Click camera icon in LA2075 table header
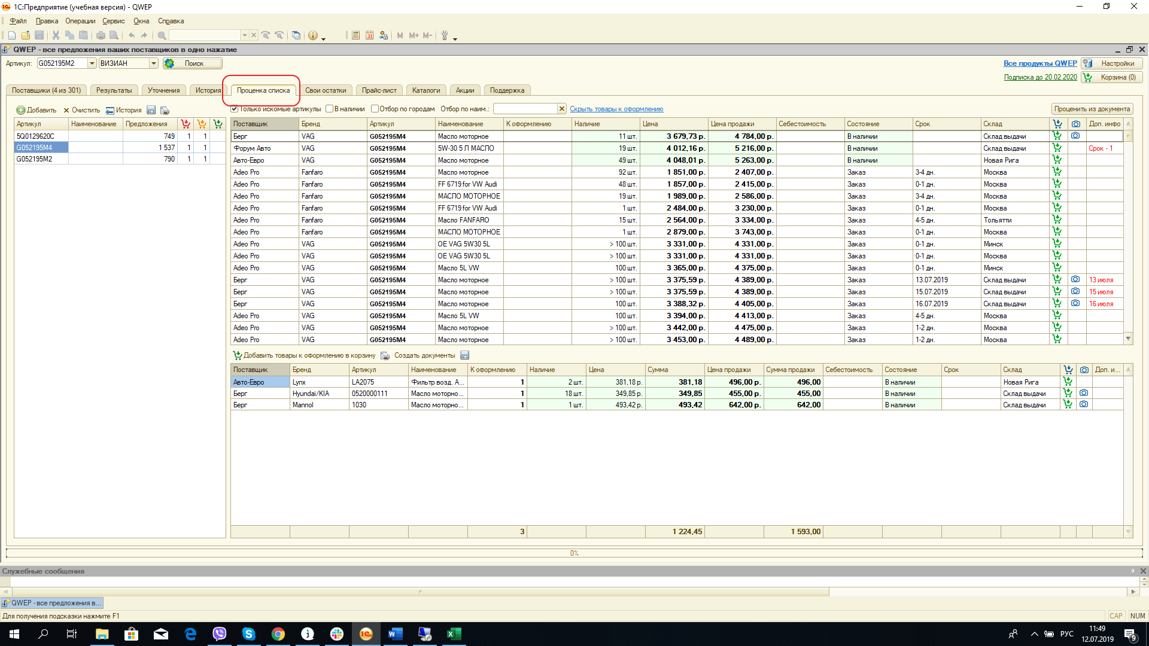This screenshot has height=646, width=1149. tap(1084, 370)
